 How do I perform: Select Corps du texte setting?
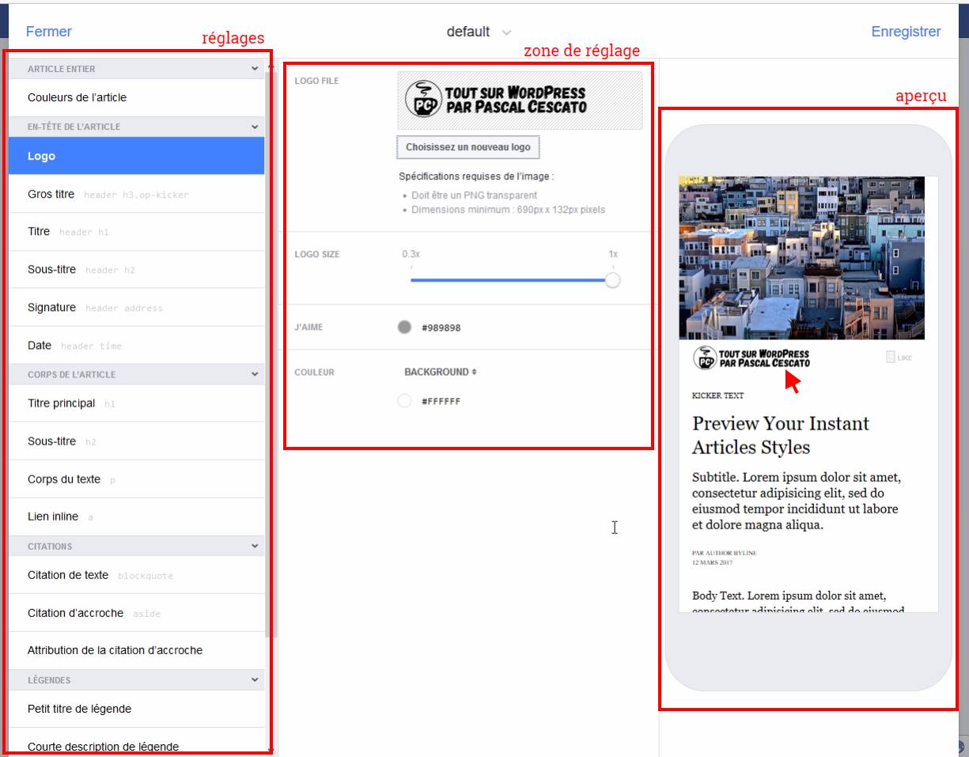[136, 479]
